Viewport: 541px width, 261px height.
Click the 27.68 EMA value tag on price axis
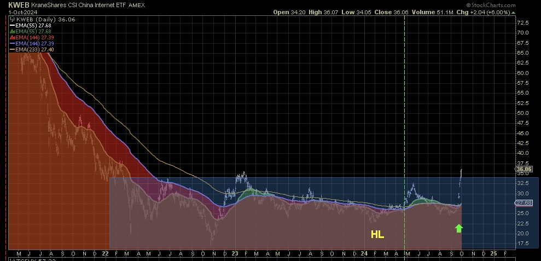point(523,203)
